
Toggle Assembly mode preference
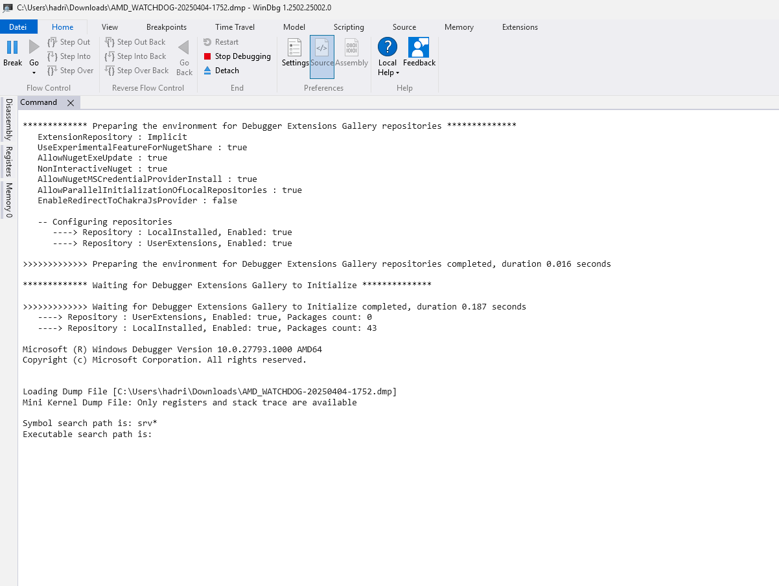click(351, 52)
